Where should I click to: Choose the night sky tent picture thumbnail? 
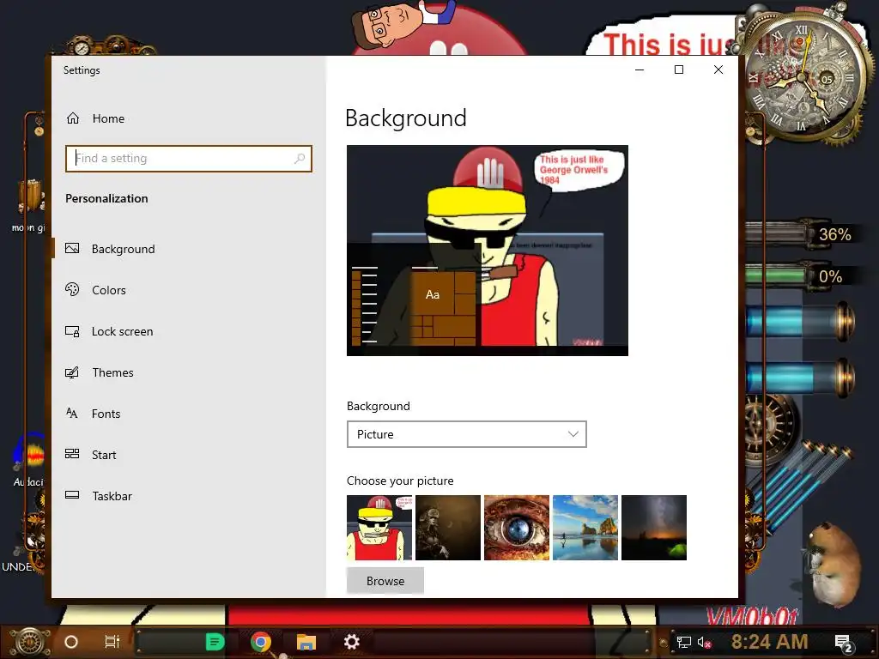point(654,528)
